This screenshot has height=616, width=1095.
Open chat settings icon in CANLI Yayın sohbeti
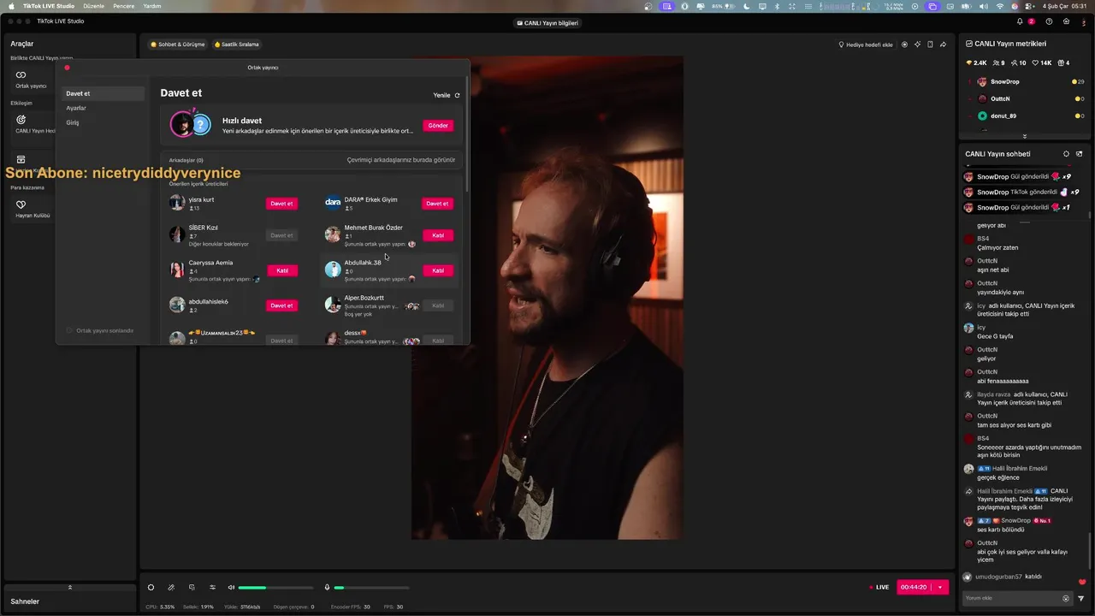(1066, 154)
